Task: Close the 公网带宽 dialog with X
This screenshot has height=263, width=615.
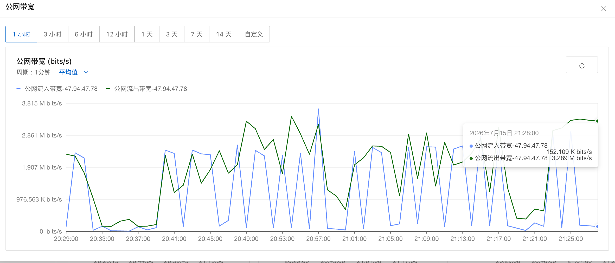Action: click(x=604, y=9)
